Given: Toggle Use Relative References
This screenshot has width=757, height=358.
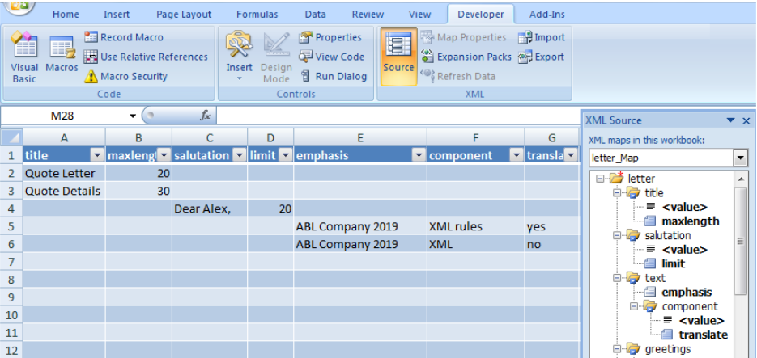Looking at the screenshot, I should pyautogui.click(x=146, y=57).
